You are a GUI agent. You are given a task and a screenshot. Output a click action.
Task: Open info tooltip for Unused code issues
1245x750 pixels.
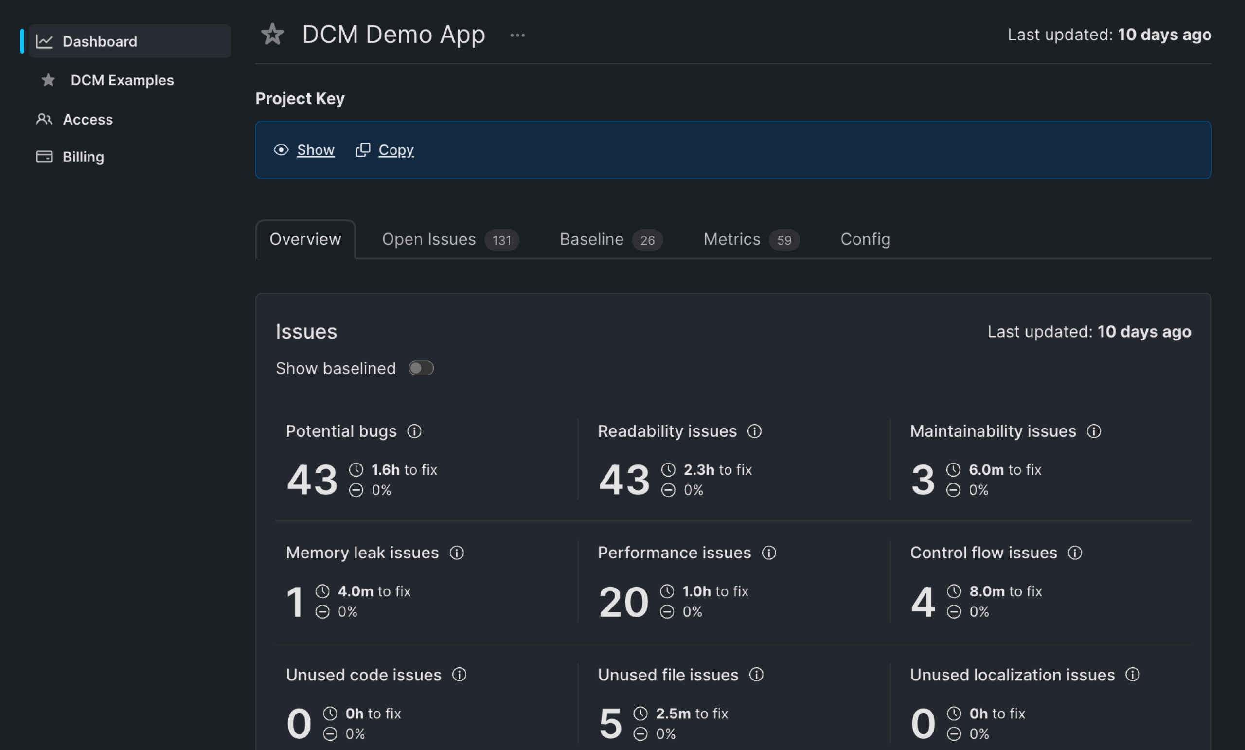coord(459,675)
